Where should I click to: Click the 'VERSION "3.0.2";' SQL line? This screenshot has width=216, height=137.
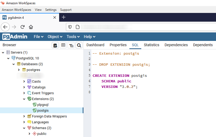pyautogui.click(x=119, y=87)
